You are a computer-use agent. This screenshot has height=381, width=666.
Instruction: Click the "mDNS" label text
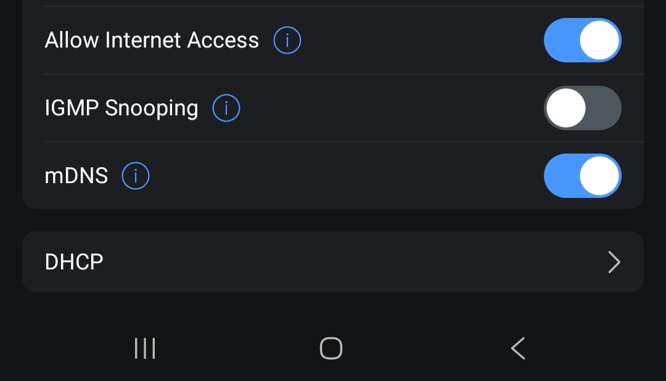pos(76,176)
